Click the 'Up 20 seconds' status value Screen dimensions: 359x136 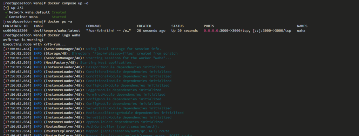pos(184,31)
